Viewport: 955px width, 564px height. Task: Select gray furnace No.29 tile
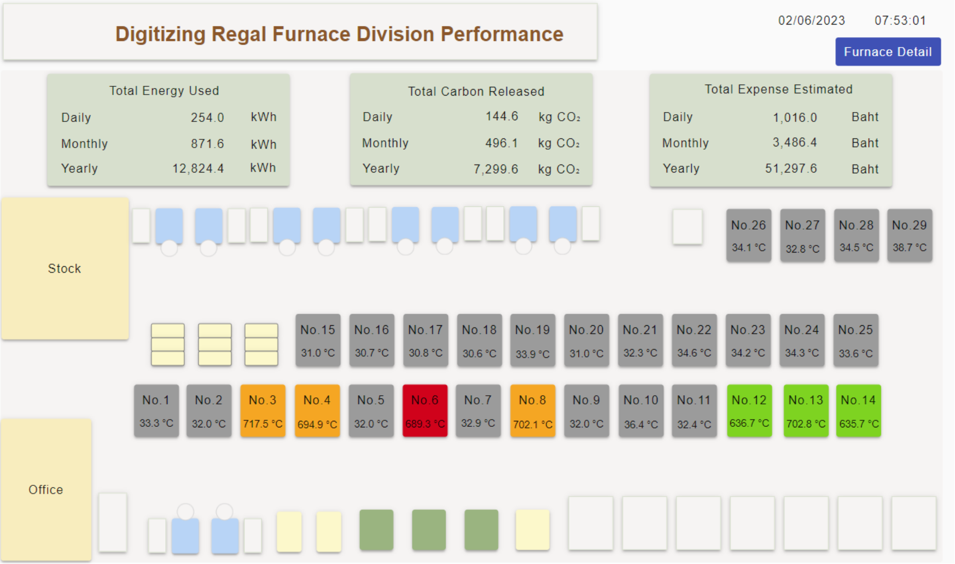909,236
